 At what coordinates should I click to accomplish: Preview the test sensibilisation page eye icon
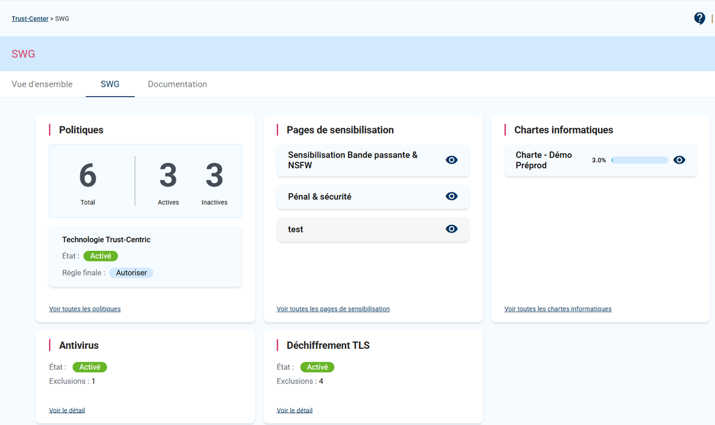coord(451,229)
